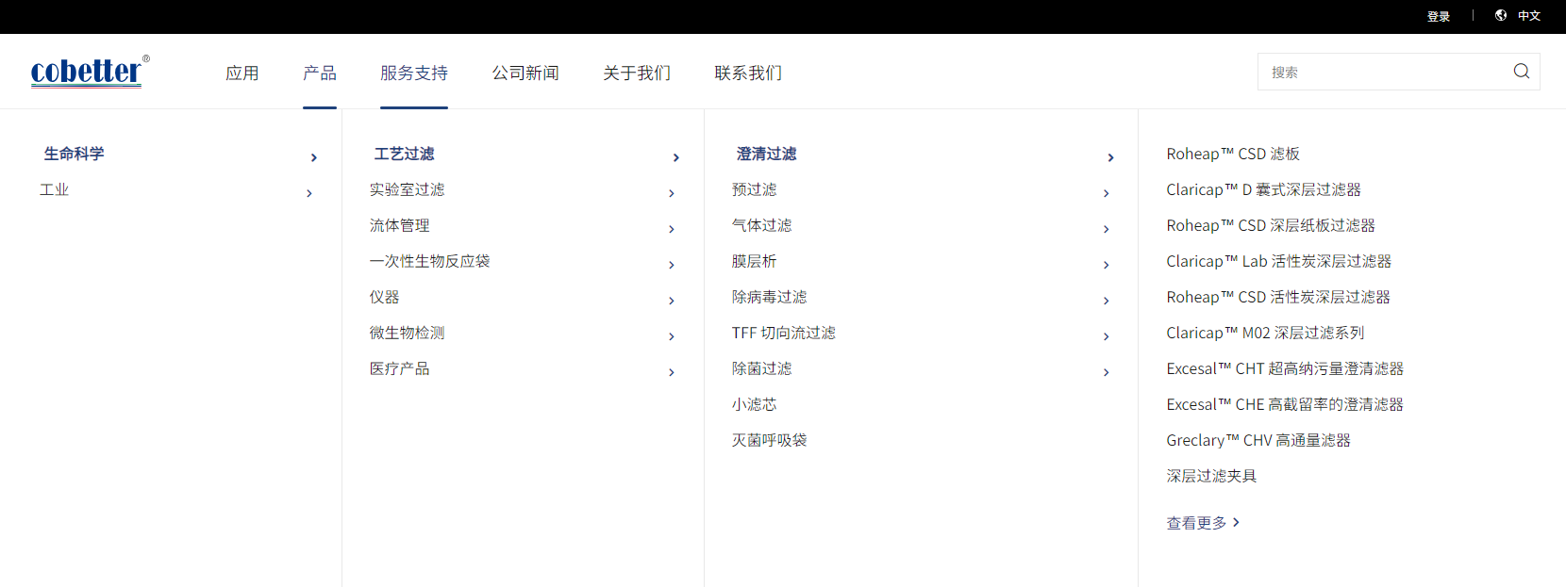The image size is (1566, 587).
Task: Open Claricap™ M02 深层过滤系列 link
Action: coord(1264,333)
